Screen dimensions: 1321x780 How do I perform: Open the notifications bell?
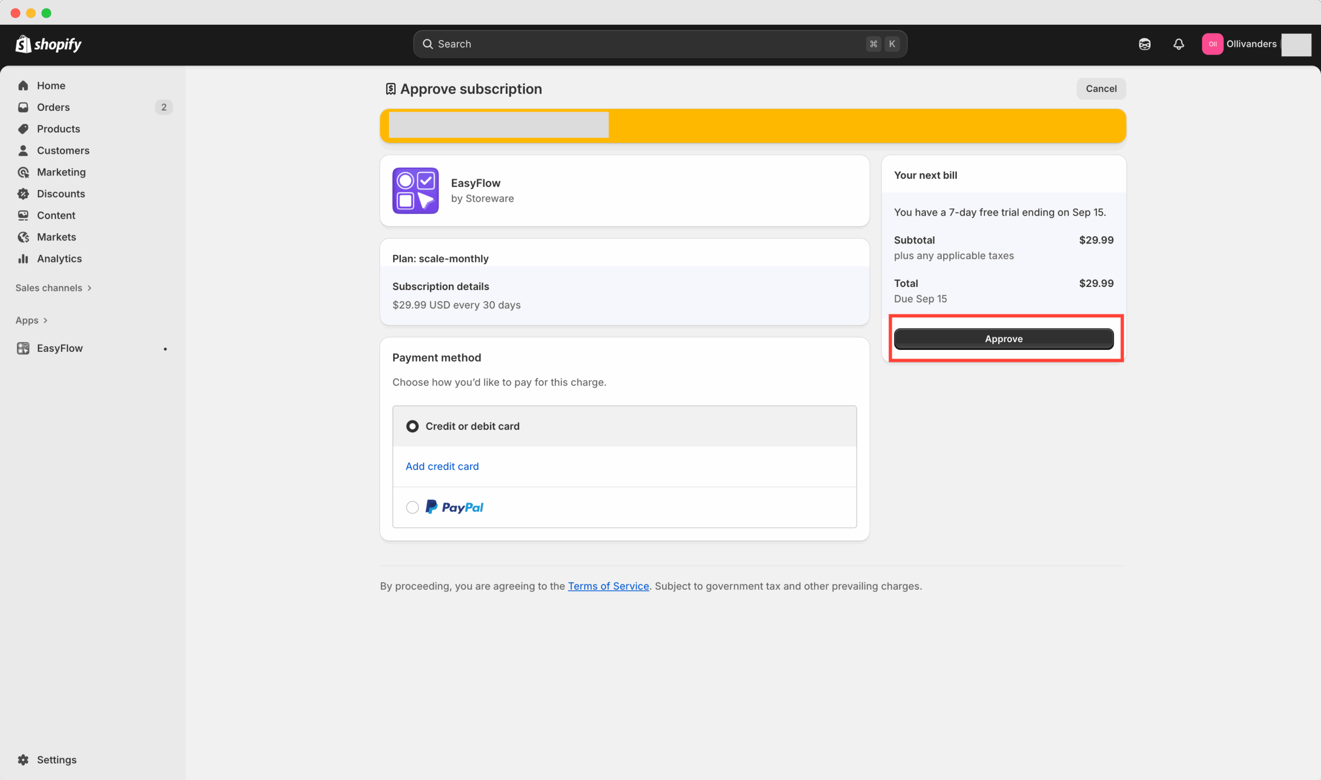tap(1179, 44)
